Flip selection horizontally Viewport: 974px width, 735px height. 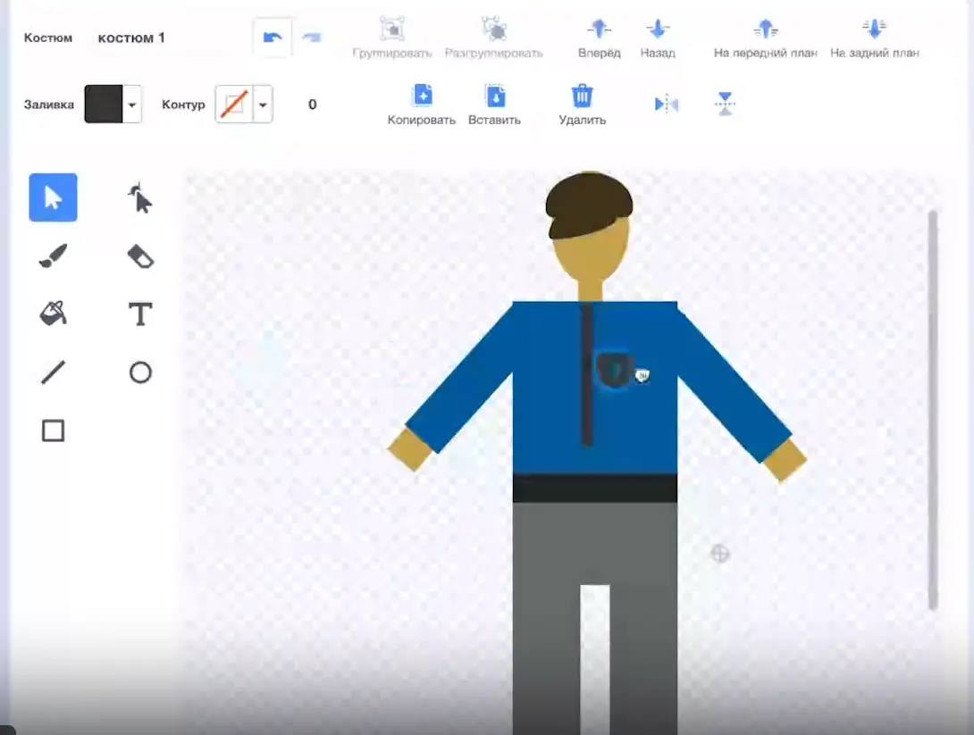pyautogui.click(x=667, y=104)
